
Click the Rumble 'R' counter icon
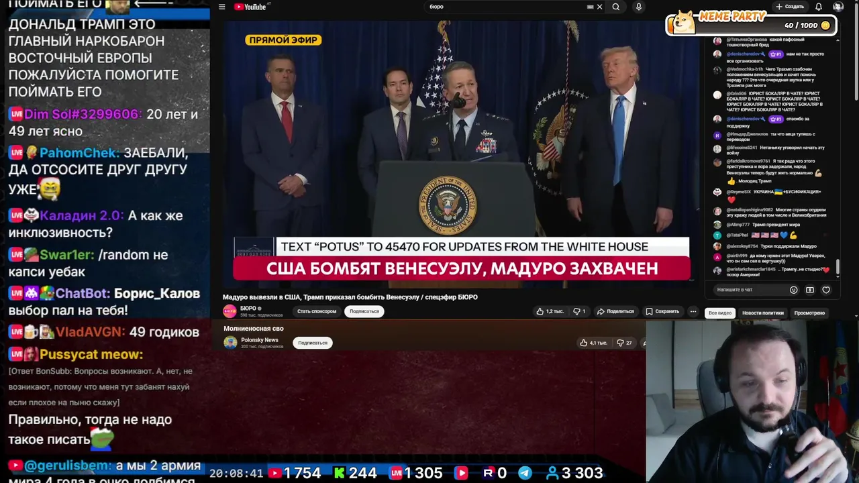[488, 473]
